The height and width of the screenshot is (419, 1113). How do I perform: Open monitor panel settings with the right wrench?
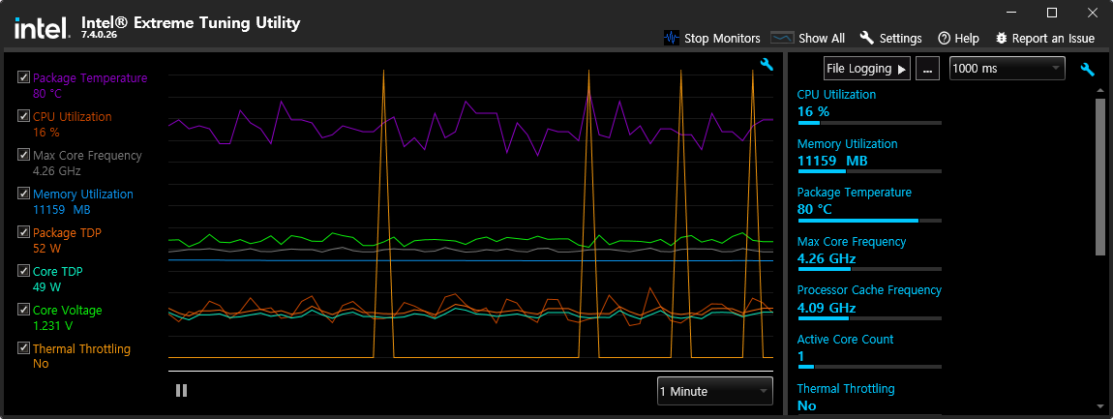(1087, 69)
